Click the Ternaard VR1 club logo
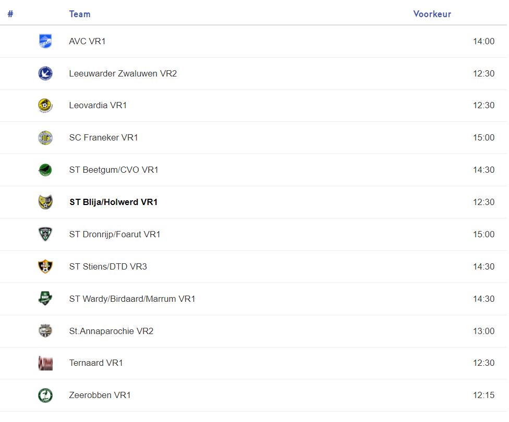 (x=45, y=363)
